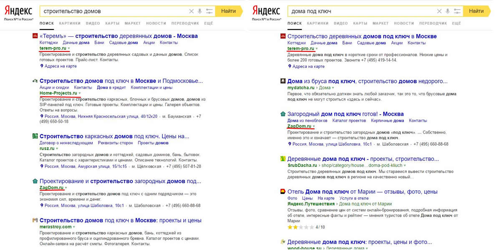The image size is (501, 250).
Task: Open the 'Дома в кредит' sitelink
Action: pyautogui.click(x=111, y=87)
